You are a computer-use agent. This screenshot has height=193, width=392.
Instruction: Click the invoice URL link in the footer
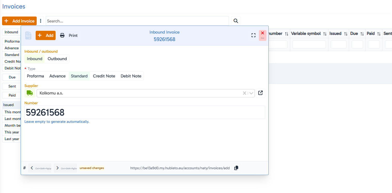[180, 168]
